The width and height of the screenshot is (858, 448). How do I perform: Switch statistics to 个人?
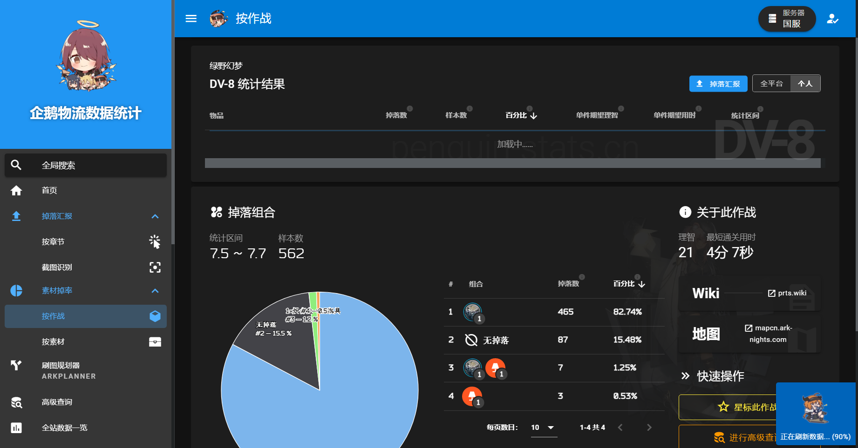pyautogui.click(x=805, y=84)
